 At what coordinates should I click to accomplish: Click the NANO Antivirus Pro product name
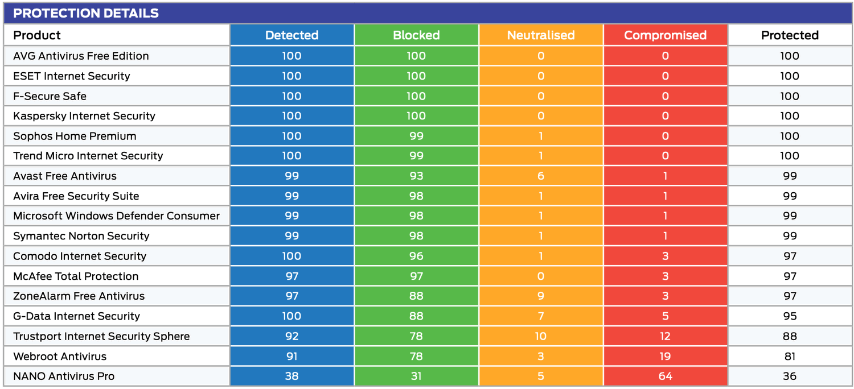pyautogui.click(x=64, y=376)
